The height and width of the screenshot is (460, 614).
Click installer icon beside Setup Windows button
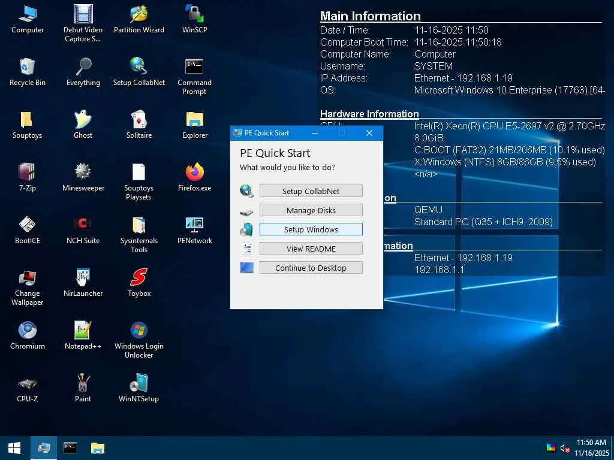[x=246, y=229]
